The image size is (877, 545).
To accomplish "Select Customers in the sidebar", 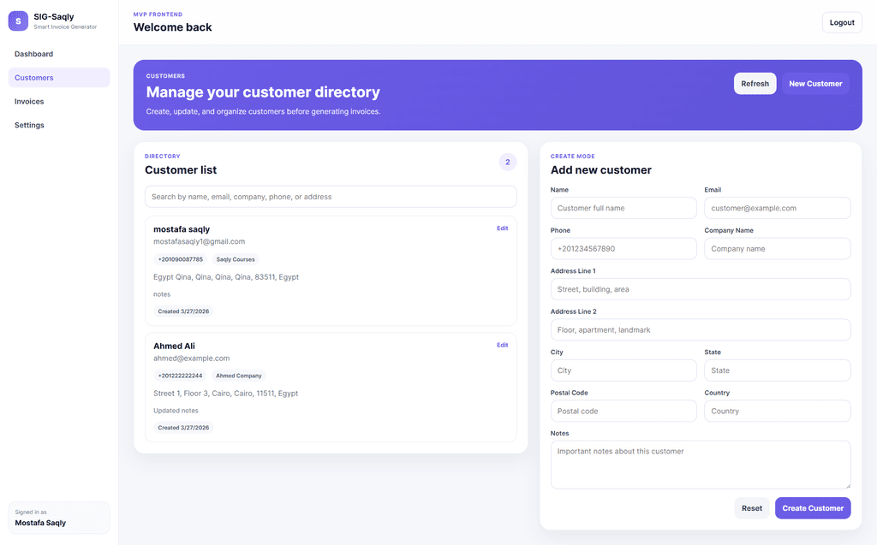I will click(59, 78).
